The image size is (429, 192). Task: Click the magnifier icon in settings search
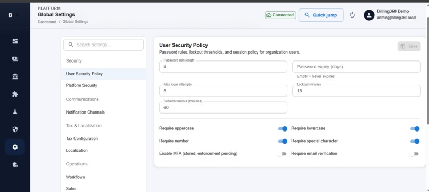(71, 45)
